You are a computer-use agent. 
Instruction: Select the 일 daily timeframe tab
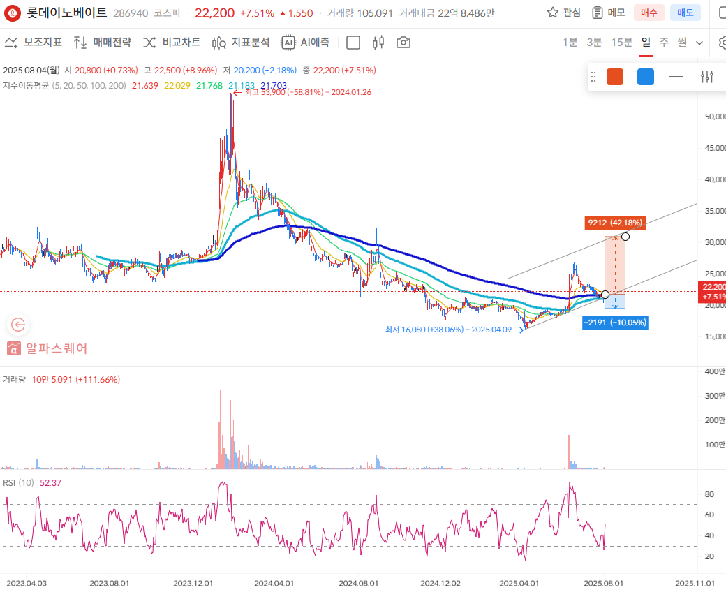(646, 42)
